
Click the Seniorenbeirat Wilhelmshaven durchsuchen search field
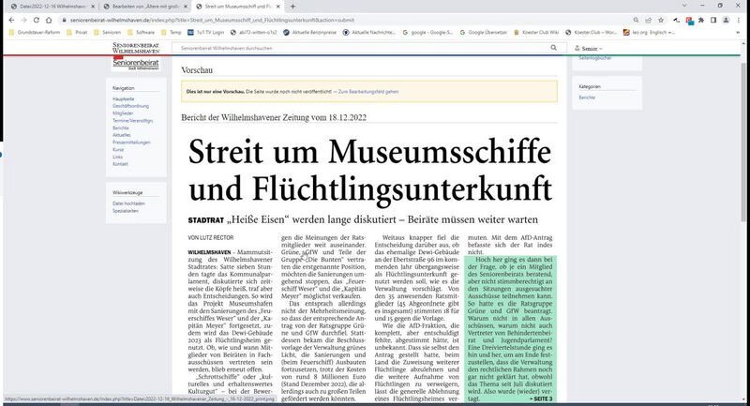click(x=360, y=48)
